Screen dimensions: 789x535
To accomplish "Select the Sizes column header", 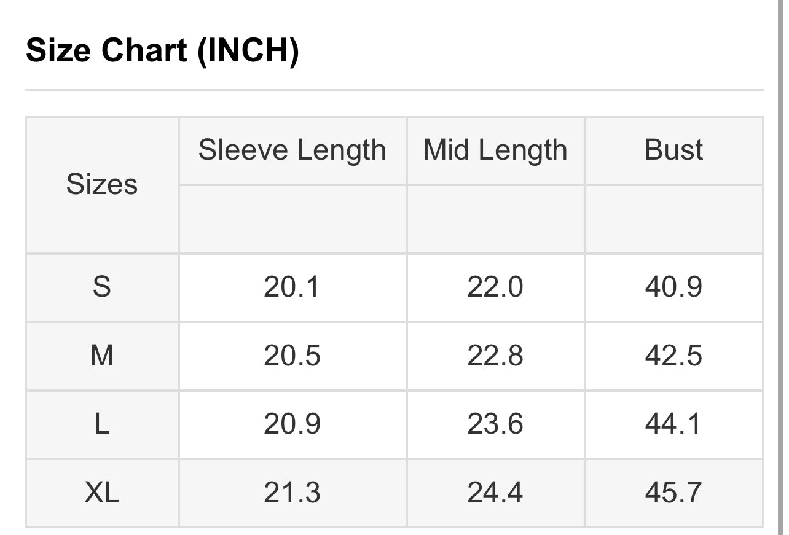I will point(102,184).
